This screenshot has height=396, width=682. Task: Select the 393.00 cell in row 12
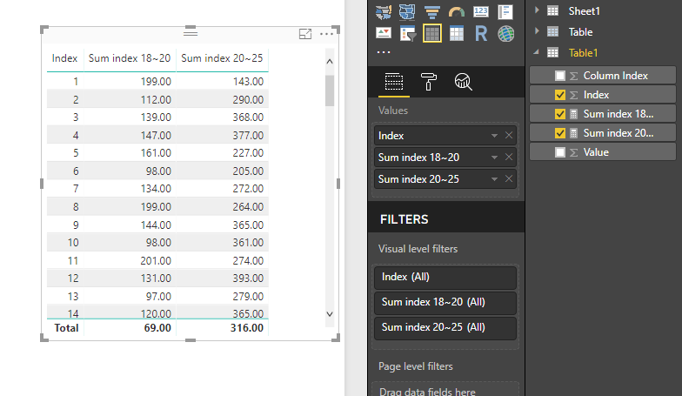coord(248,279)
